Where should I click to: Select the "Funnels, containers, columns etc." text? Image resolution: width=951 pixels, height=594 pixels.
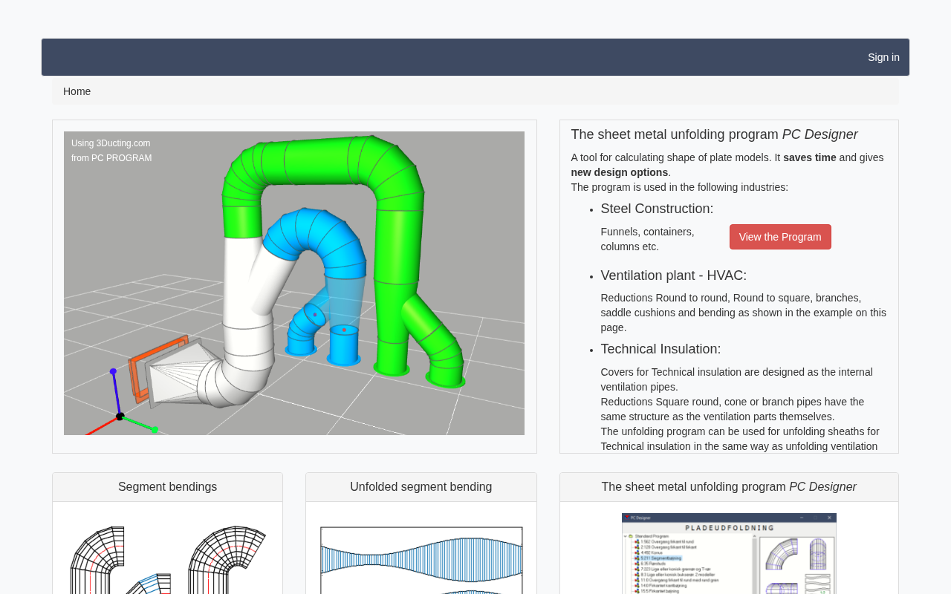point(648,239)
